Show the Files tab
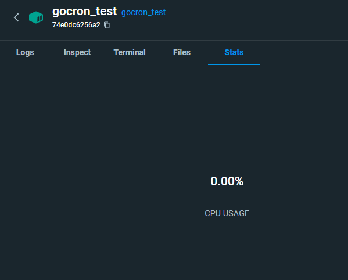 (182, 53)
